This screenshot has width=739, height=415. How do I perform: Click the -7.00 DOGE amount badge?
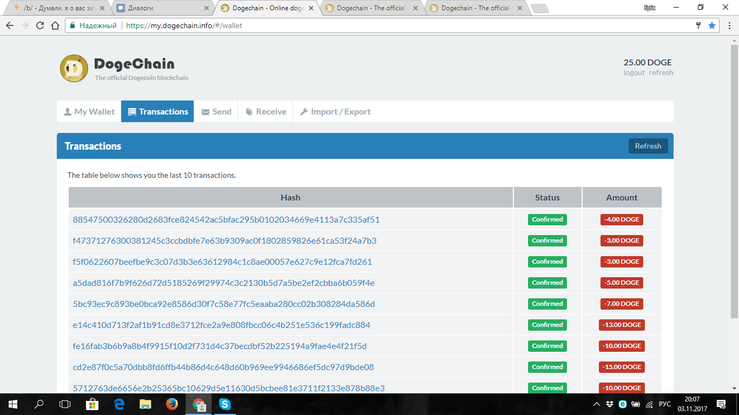[622, 304]
